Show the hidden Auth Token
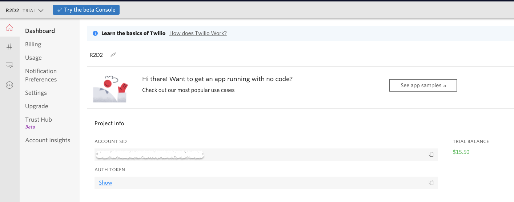Image resolution: width=514 pixels, height=202 pixels. click(105, 183)
